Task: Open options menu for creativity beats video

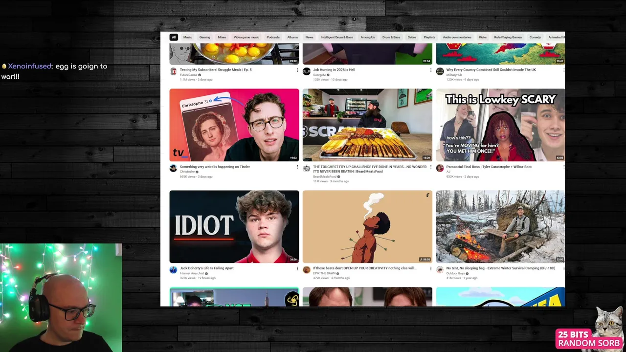Action: [x=430, y=268]
